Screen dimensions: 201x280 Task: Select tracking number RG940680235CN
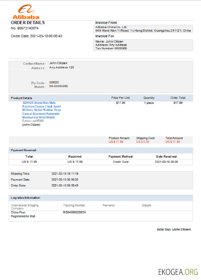(75, 213)
